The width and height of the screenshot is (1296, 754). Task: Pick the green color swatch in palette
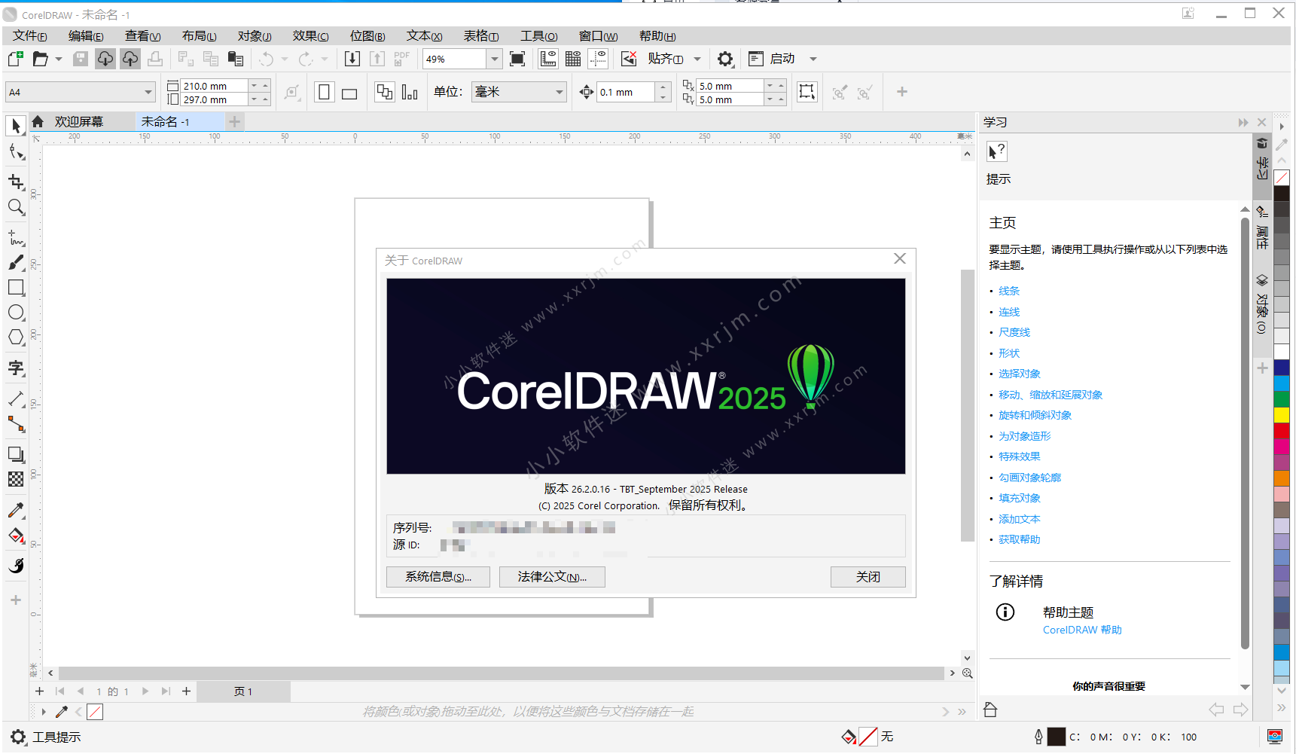(x=1281, y=399)
